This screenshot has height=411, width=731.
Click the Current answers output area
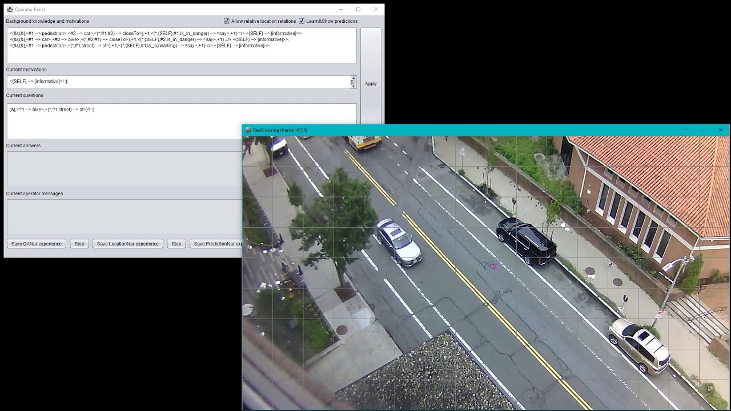(124, 169)
